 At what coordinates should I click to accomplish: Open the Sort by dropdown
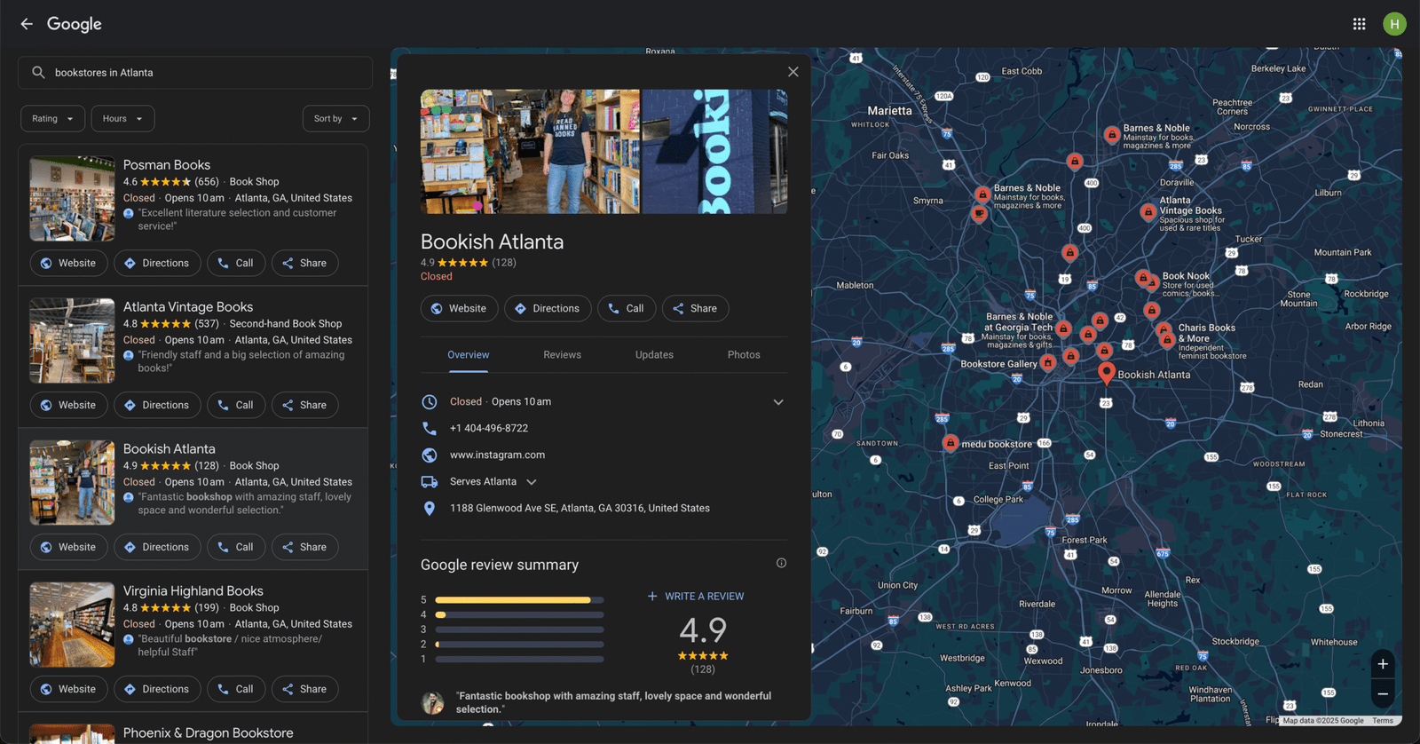tap(335, 119)
